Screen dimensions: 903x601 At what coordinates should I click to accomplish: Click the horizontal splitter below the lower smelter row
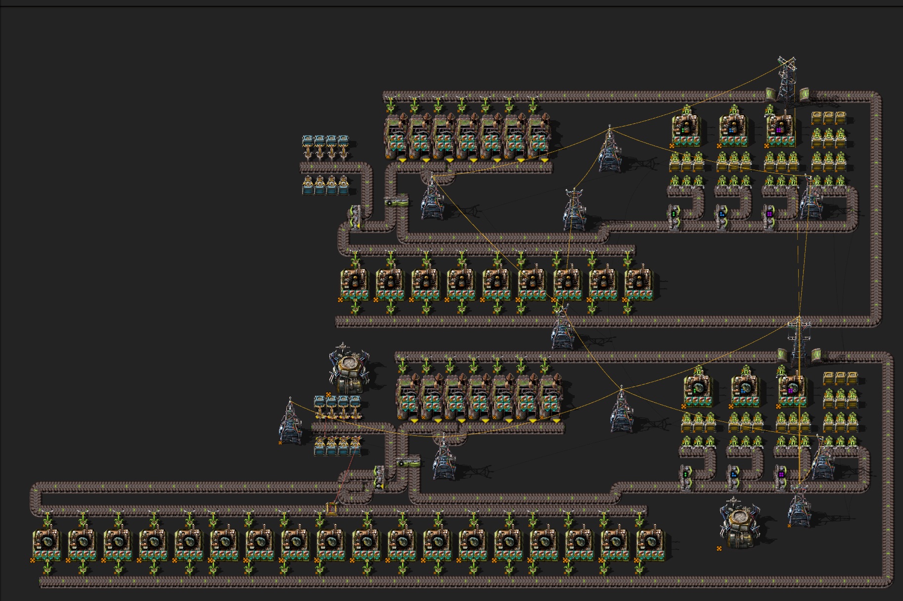[408, 462]
